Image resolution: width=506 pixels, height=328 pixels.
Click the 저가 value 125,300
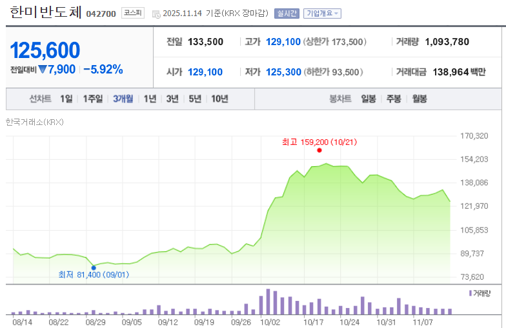click(283, 72)
